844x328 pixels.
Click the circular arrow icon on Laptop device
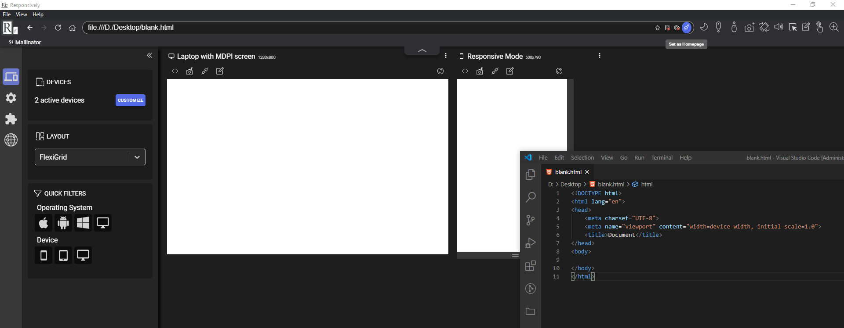[x=440, y=71]
